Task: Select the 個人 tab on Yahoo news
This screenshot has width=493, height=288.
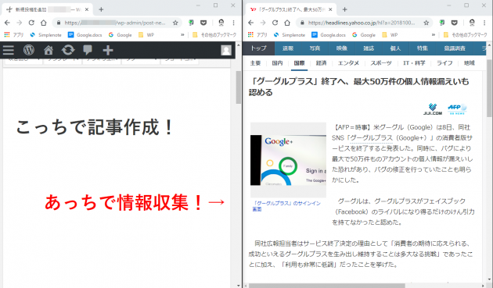Action: tap(395, 48)
